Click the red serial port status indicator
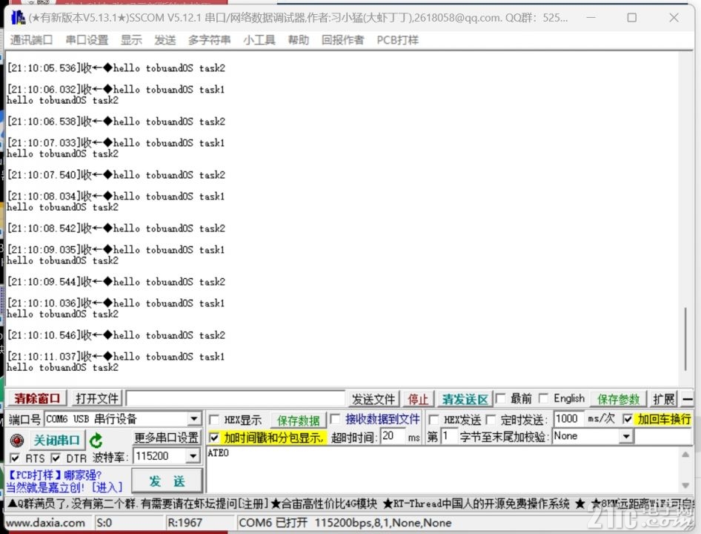The height and width of the screenshot is (534, 701). 17,441
